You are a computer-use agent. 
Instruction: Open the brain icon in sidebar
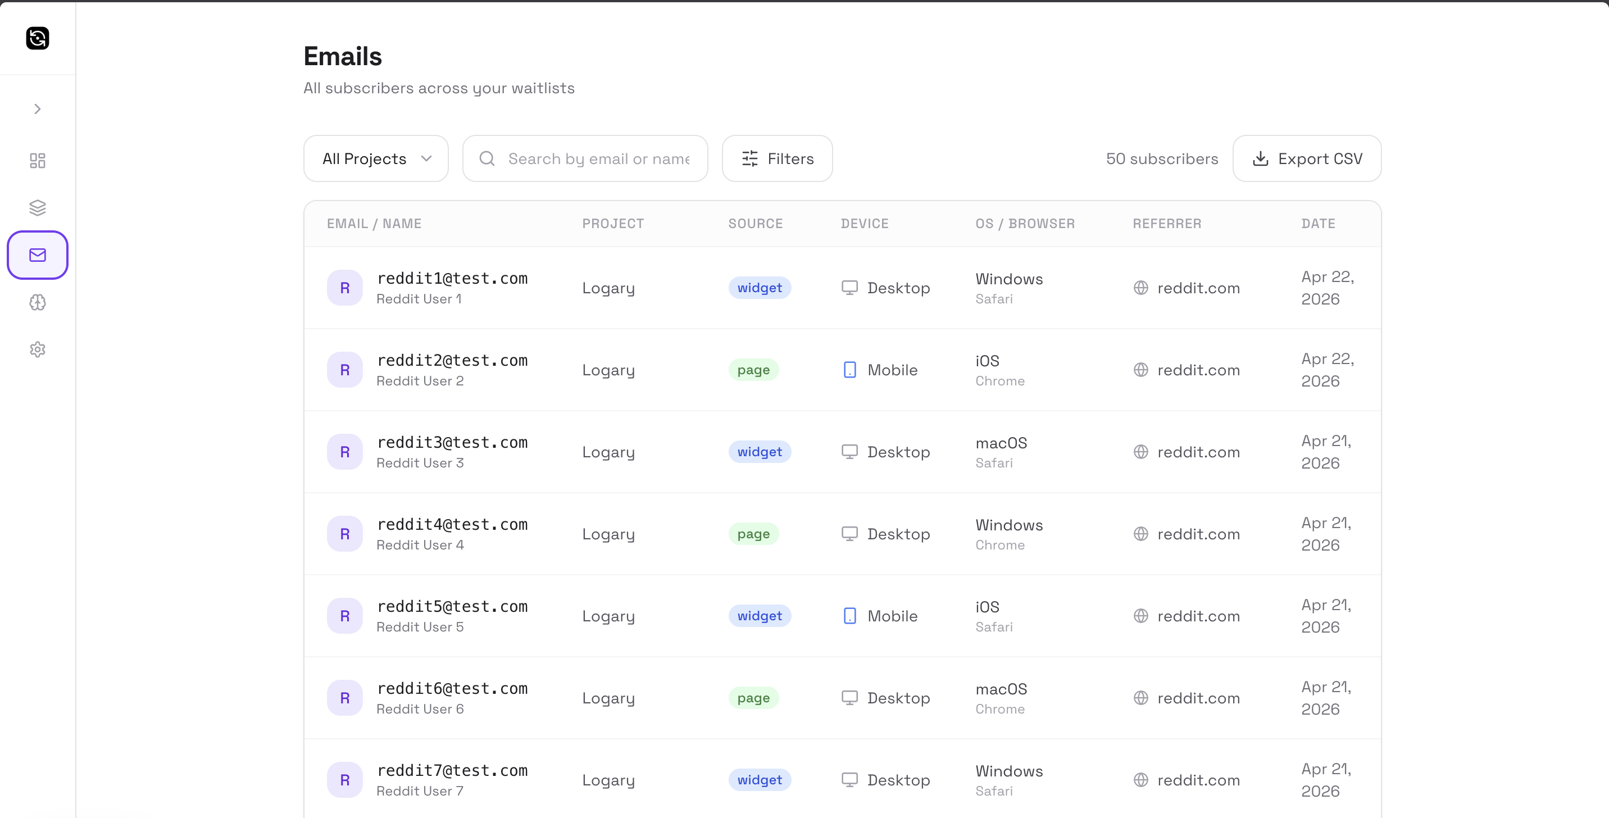(38, 302)
